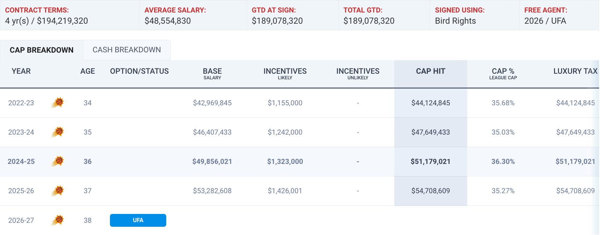Click the Option/Status column header
This screenshot has height=235, width=605.
139,71
